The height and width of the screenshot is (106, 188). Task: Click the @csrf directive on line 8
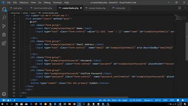pyautogui.click(x=33, y=22)
